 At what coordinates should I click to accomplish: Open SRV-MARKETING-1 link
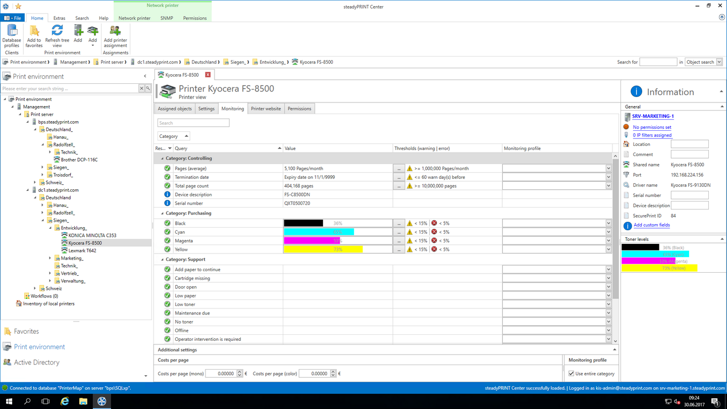(x=653, y=116)
